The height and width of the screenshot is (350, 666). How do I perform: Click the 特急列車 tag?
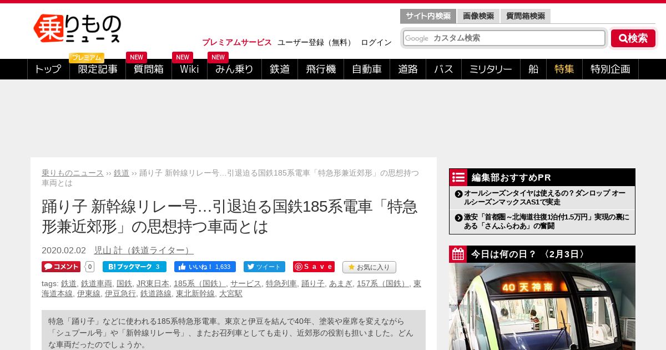tap(281, 283)
